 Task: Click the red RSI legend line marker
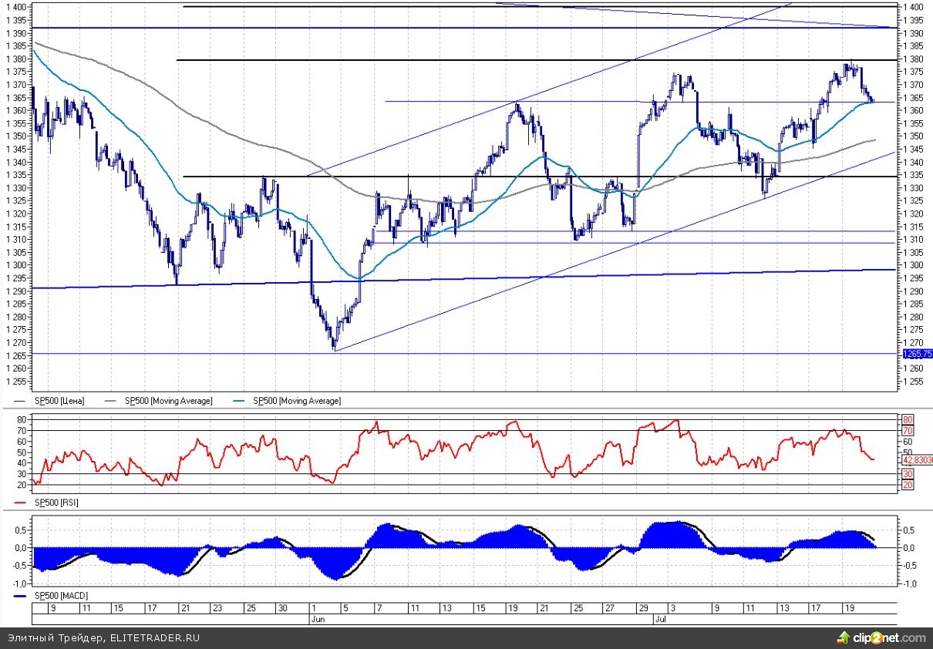pos(22,503)
